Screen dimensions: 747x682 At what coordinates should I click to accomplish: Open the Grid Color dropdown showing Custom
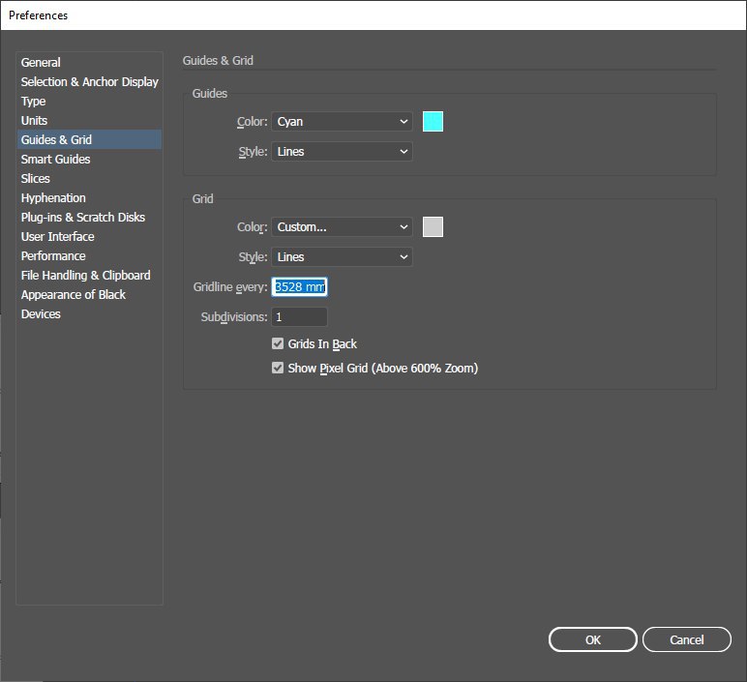click(342, 227)
